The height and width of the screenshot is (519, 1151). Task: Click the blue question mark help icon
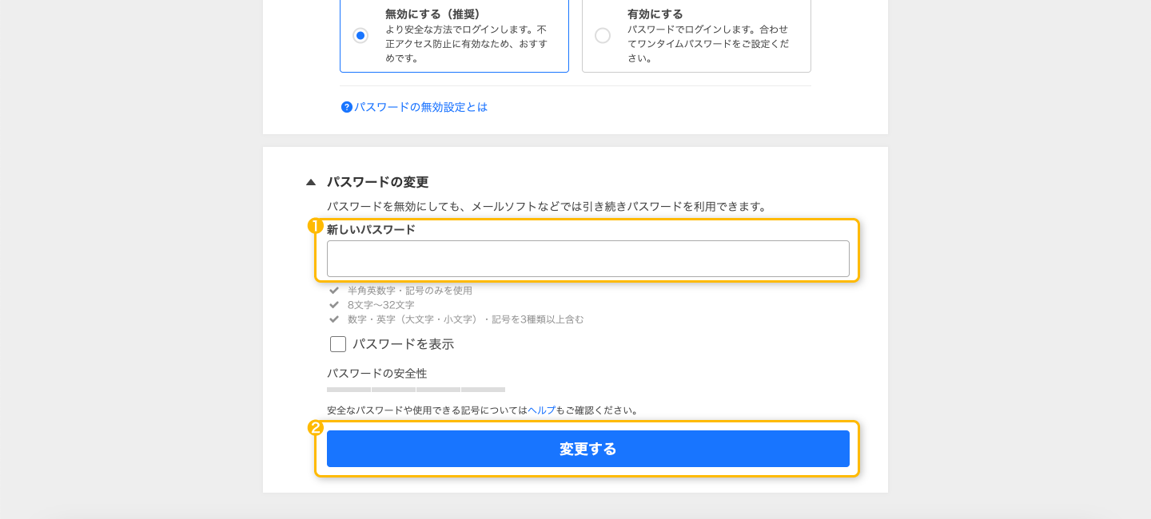[347, 107]
